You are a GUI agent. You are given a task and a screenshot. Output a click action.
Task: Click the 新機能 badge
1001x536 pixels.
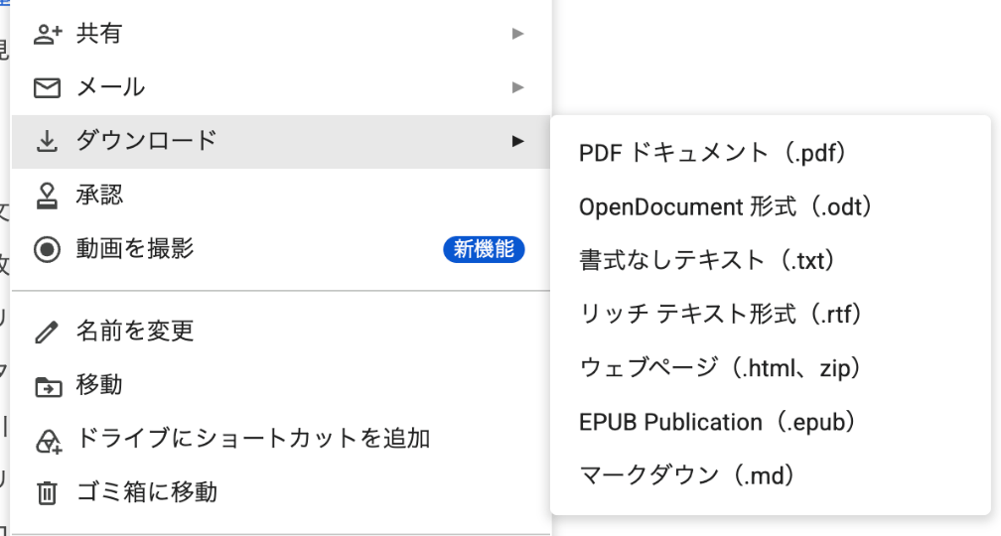484,249
